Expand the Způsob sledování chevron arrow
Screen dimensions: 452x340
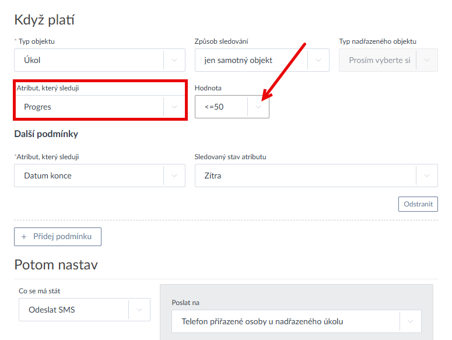pos(318,60)
